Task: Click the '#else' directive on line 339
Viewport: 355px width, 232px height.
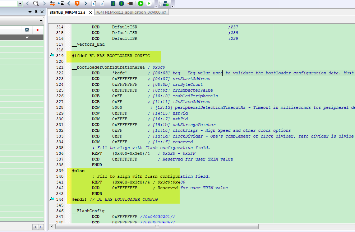Action: point(78,171)
